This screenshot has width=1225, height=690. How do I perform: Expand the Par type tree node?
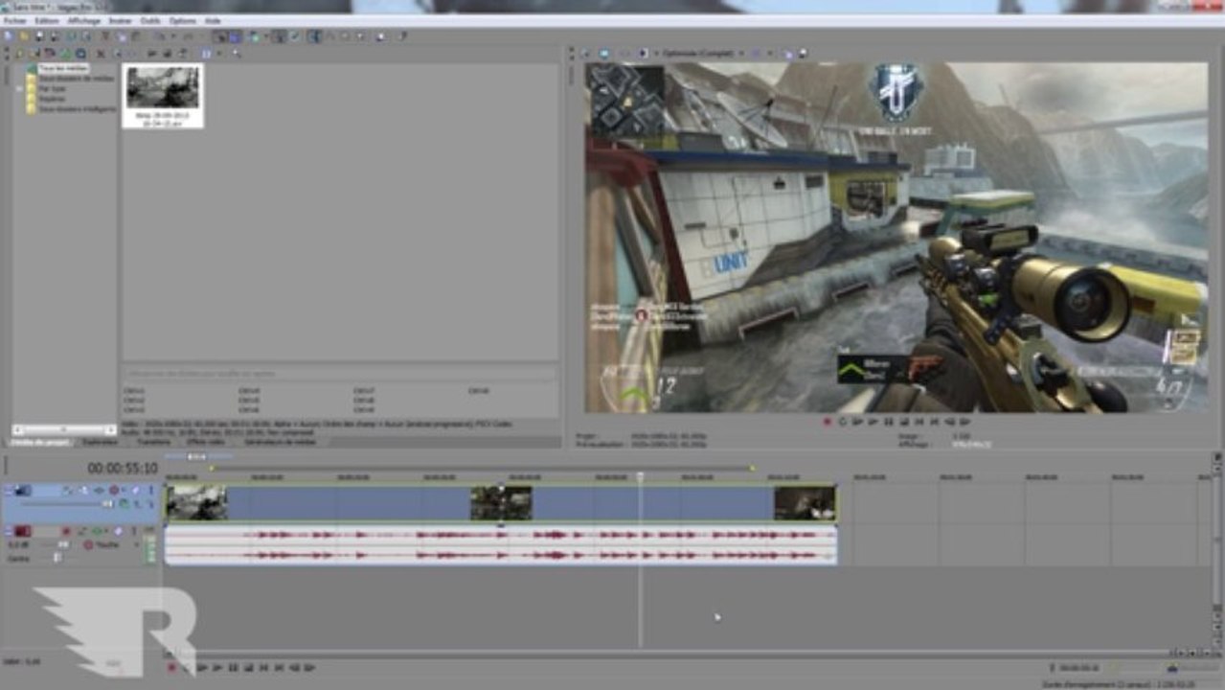(x=20, y=89)
